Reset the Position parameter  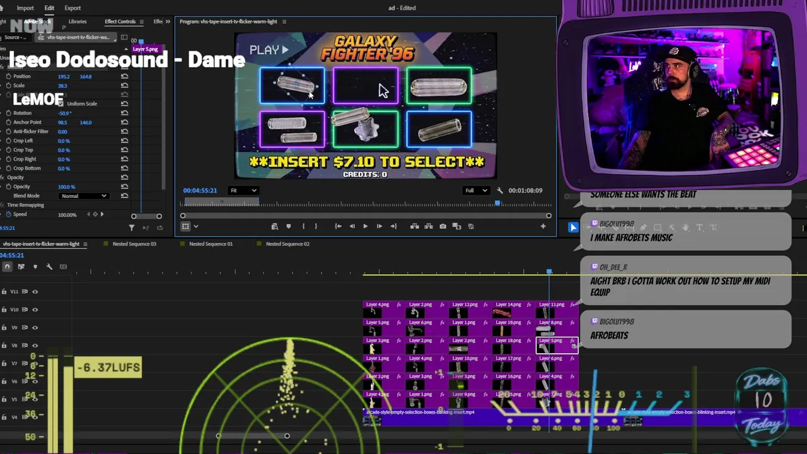(125, 76)
